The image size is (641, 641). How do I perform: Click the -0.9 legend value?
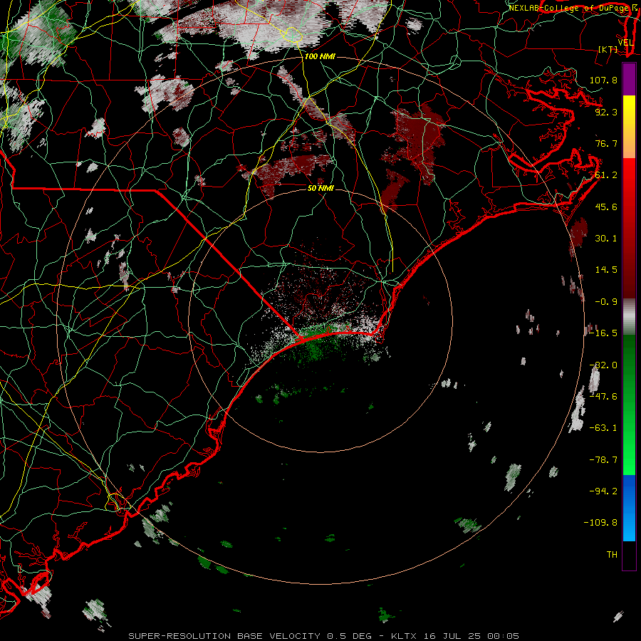606,302
